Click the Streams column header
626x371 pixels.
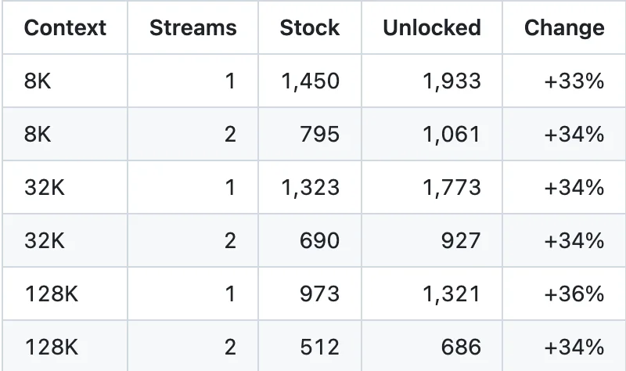pos(192,28)
